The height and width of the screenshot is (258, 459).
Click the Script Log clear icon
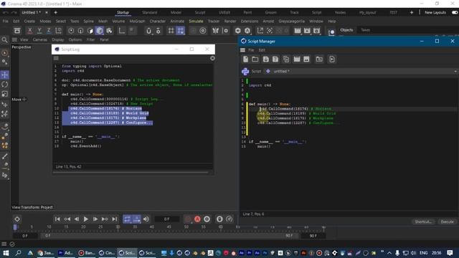pyautogui.click(x=212, y=58)
